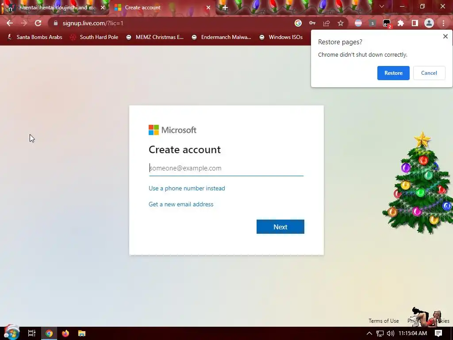
Task: Click the Microsoft logo
Action: click(173, 130)
